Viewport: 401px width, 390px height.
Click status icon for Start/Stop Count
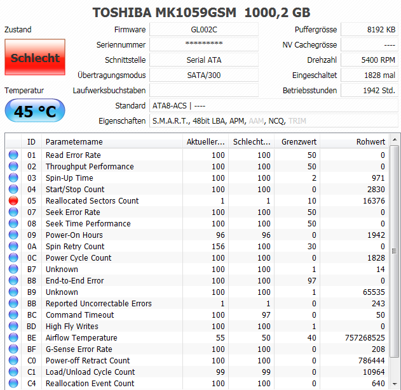click(x=13, y=189)
